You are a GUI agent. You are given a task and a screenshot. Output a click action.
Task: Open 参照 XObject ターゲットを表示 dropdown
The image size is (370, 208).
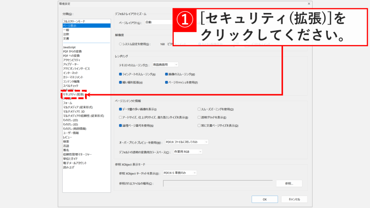(180, 173)
